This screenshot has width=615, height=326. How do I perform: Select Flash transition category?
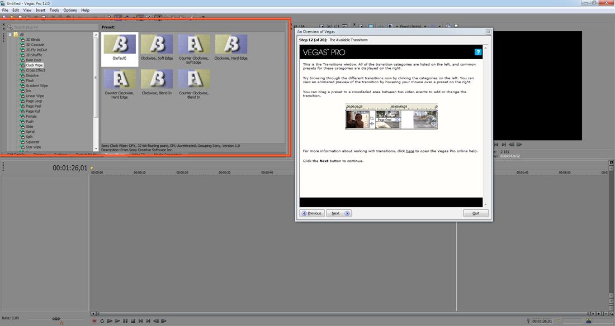tap(30, 81)
